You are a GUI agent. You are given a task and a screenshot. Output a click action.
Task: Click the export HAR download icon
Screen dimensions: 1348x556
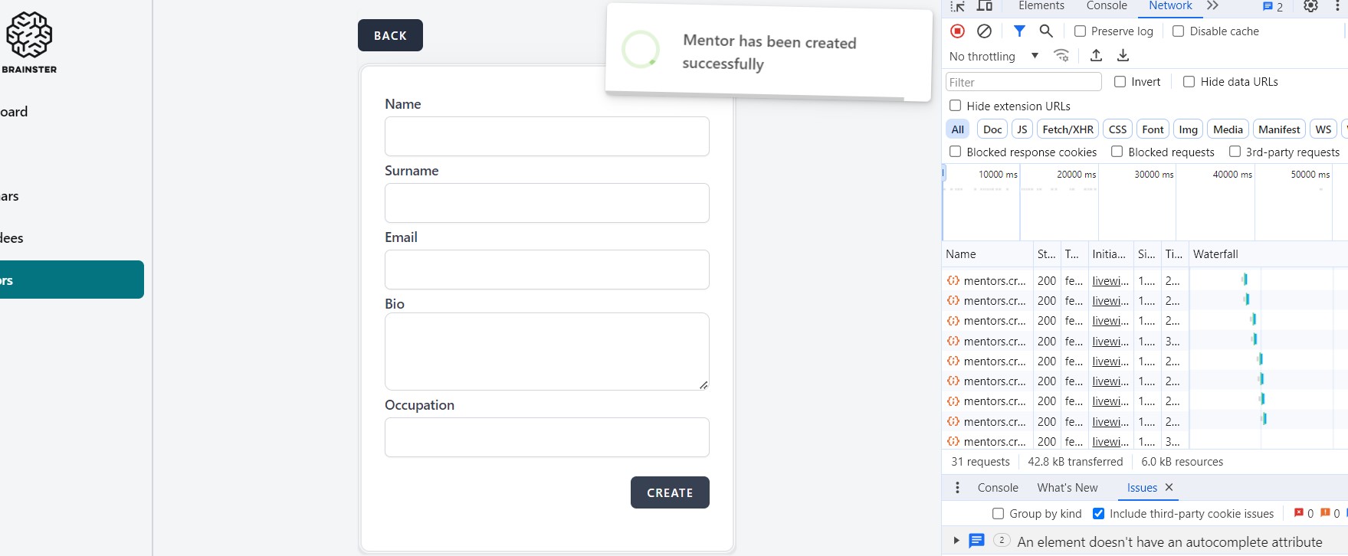[x=1123, y=56]
